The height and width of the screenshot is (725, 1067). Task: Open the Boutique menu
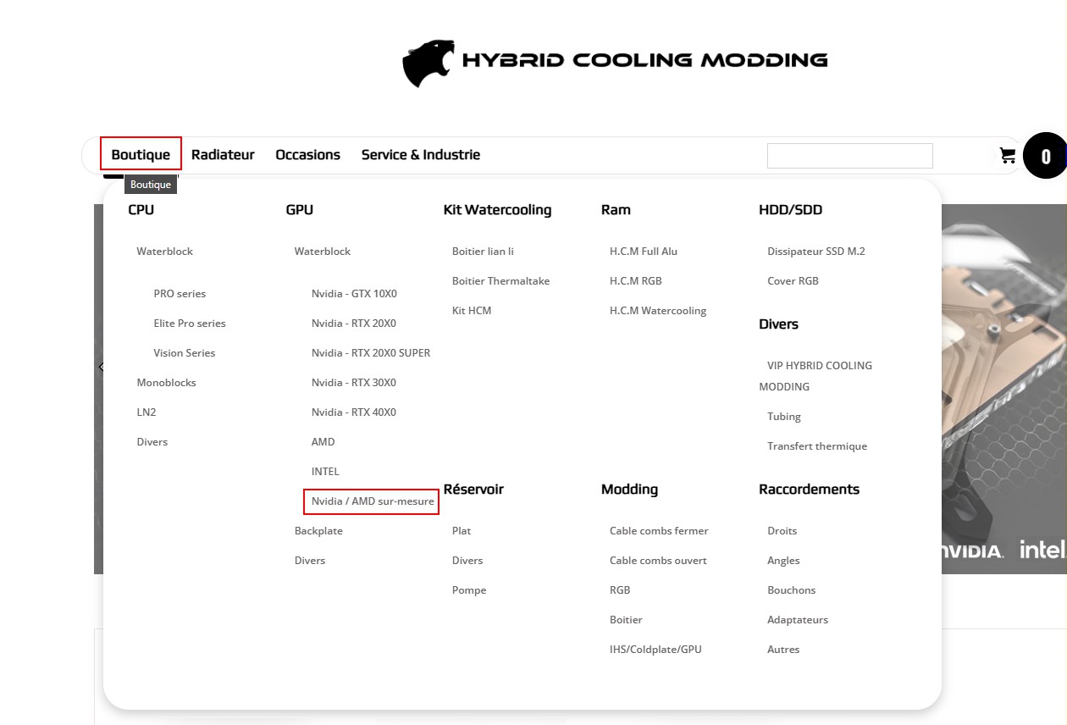pyautogui.click(x=141, y=155)
